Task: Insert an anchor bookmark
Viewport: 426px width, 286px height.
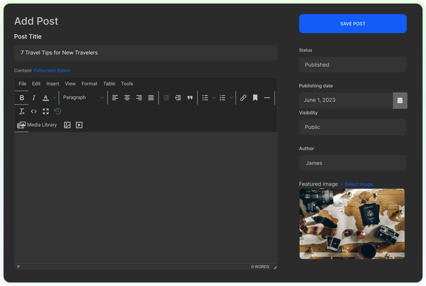Action: (x=255, y=98)
